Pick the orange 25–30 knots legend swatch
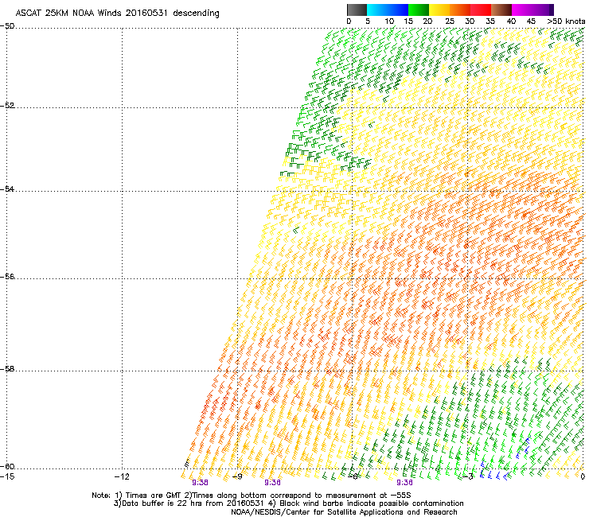 pos(460,10)
